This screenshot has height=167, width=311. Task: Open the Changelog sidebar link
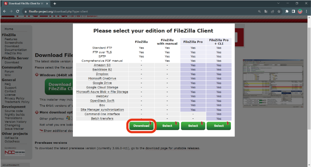pos(12,125)
